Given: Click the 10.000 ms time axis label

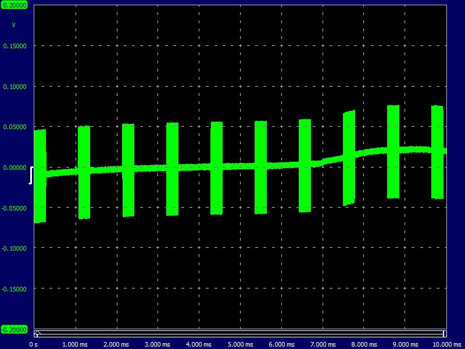Looking at the screenshot, I should pos(447,344).
